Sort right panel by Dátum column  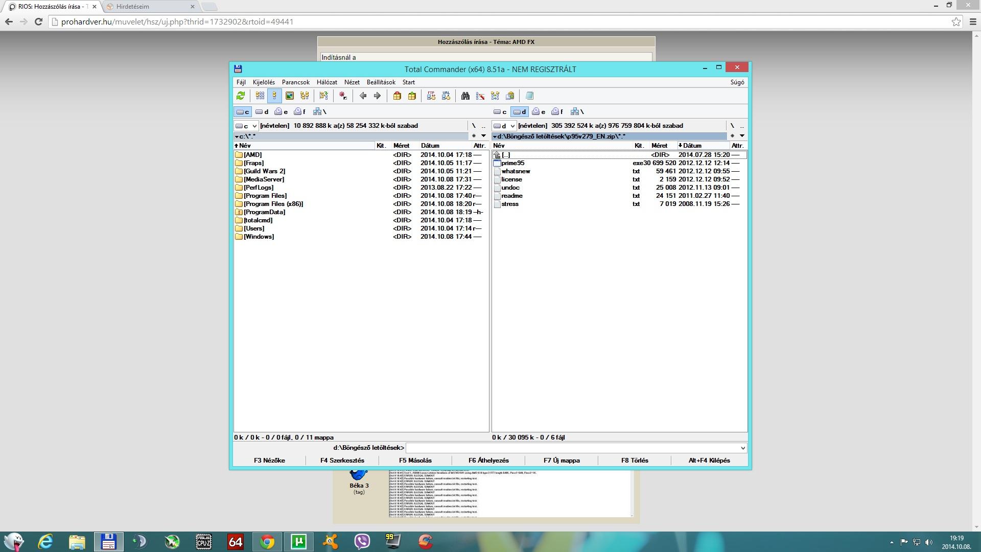(703, 146)
